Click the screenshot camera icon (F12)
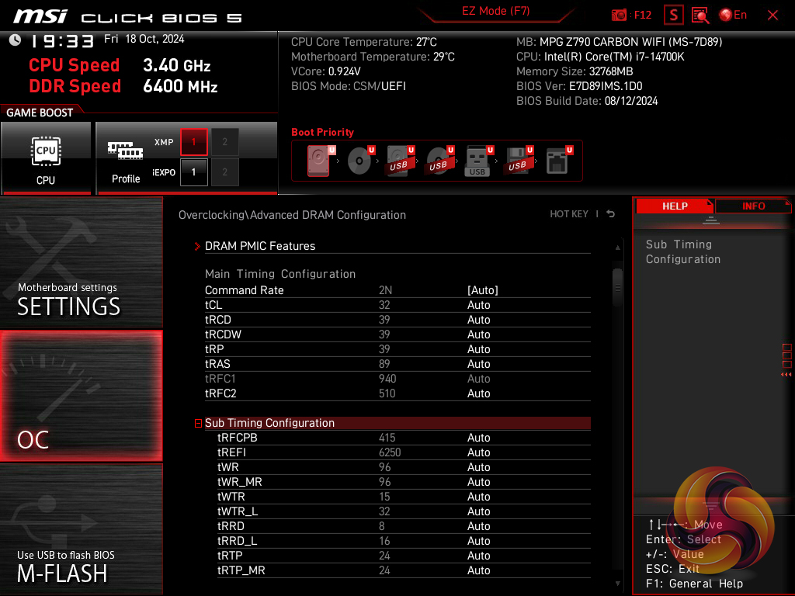 (x=620, y=15)
